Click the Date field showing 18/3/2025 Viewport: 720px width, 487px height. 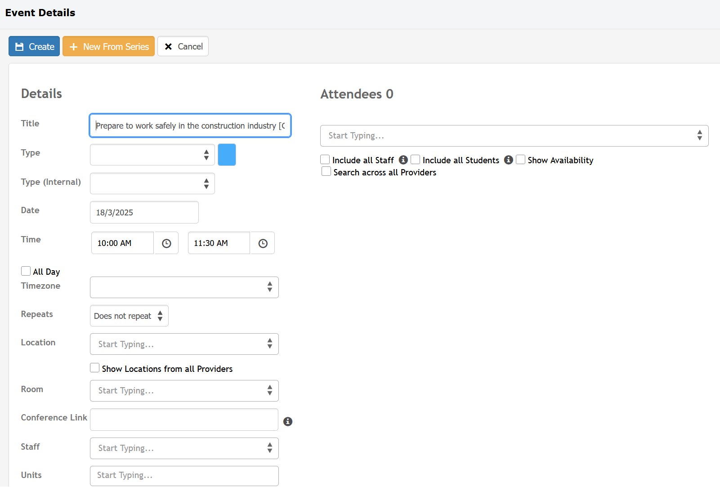click(x=144, y=212)
